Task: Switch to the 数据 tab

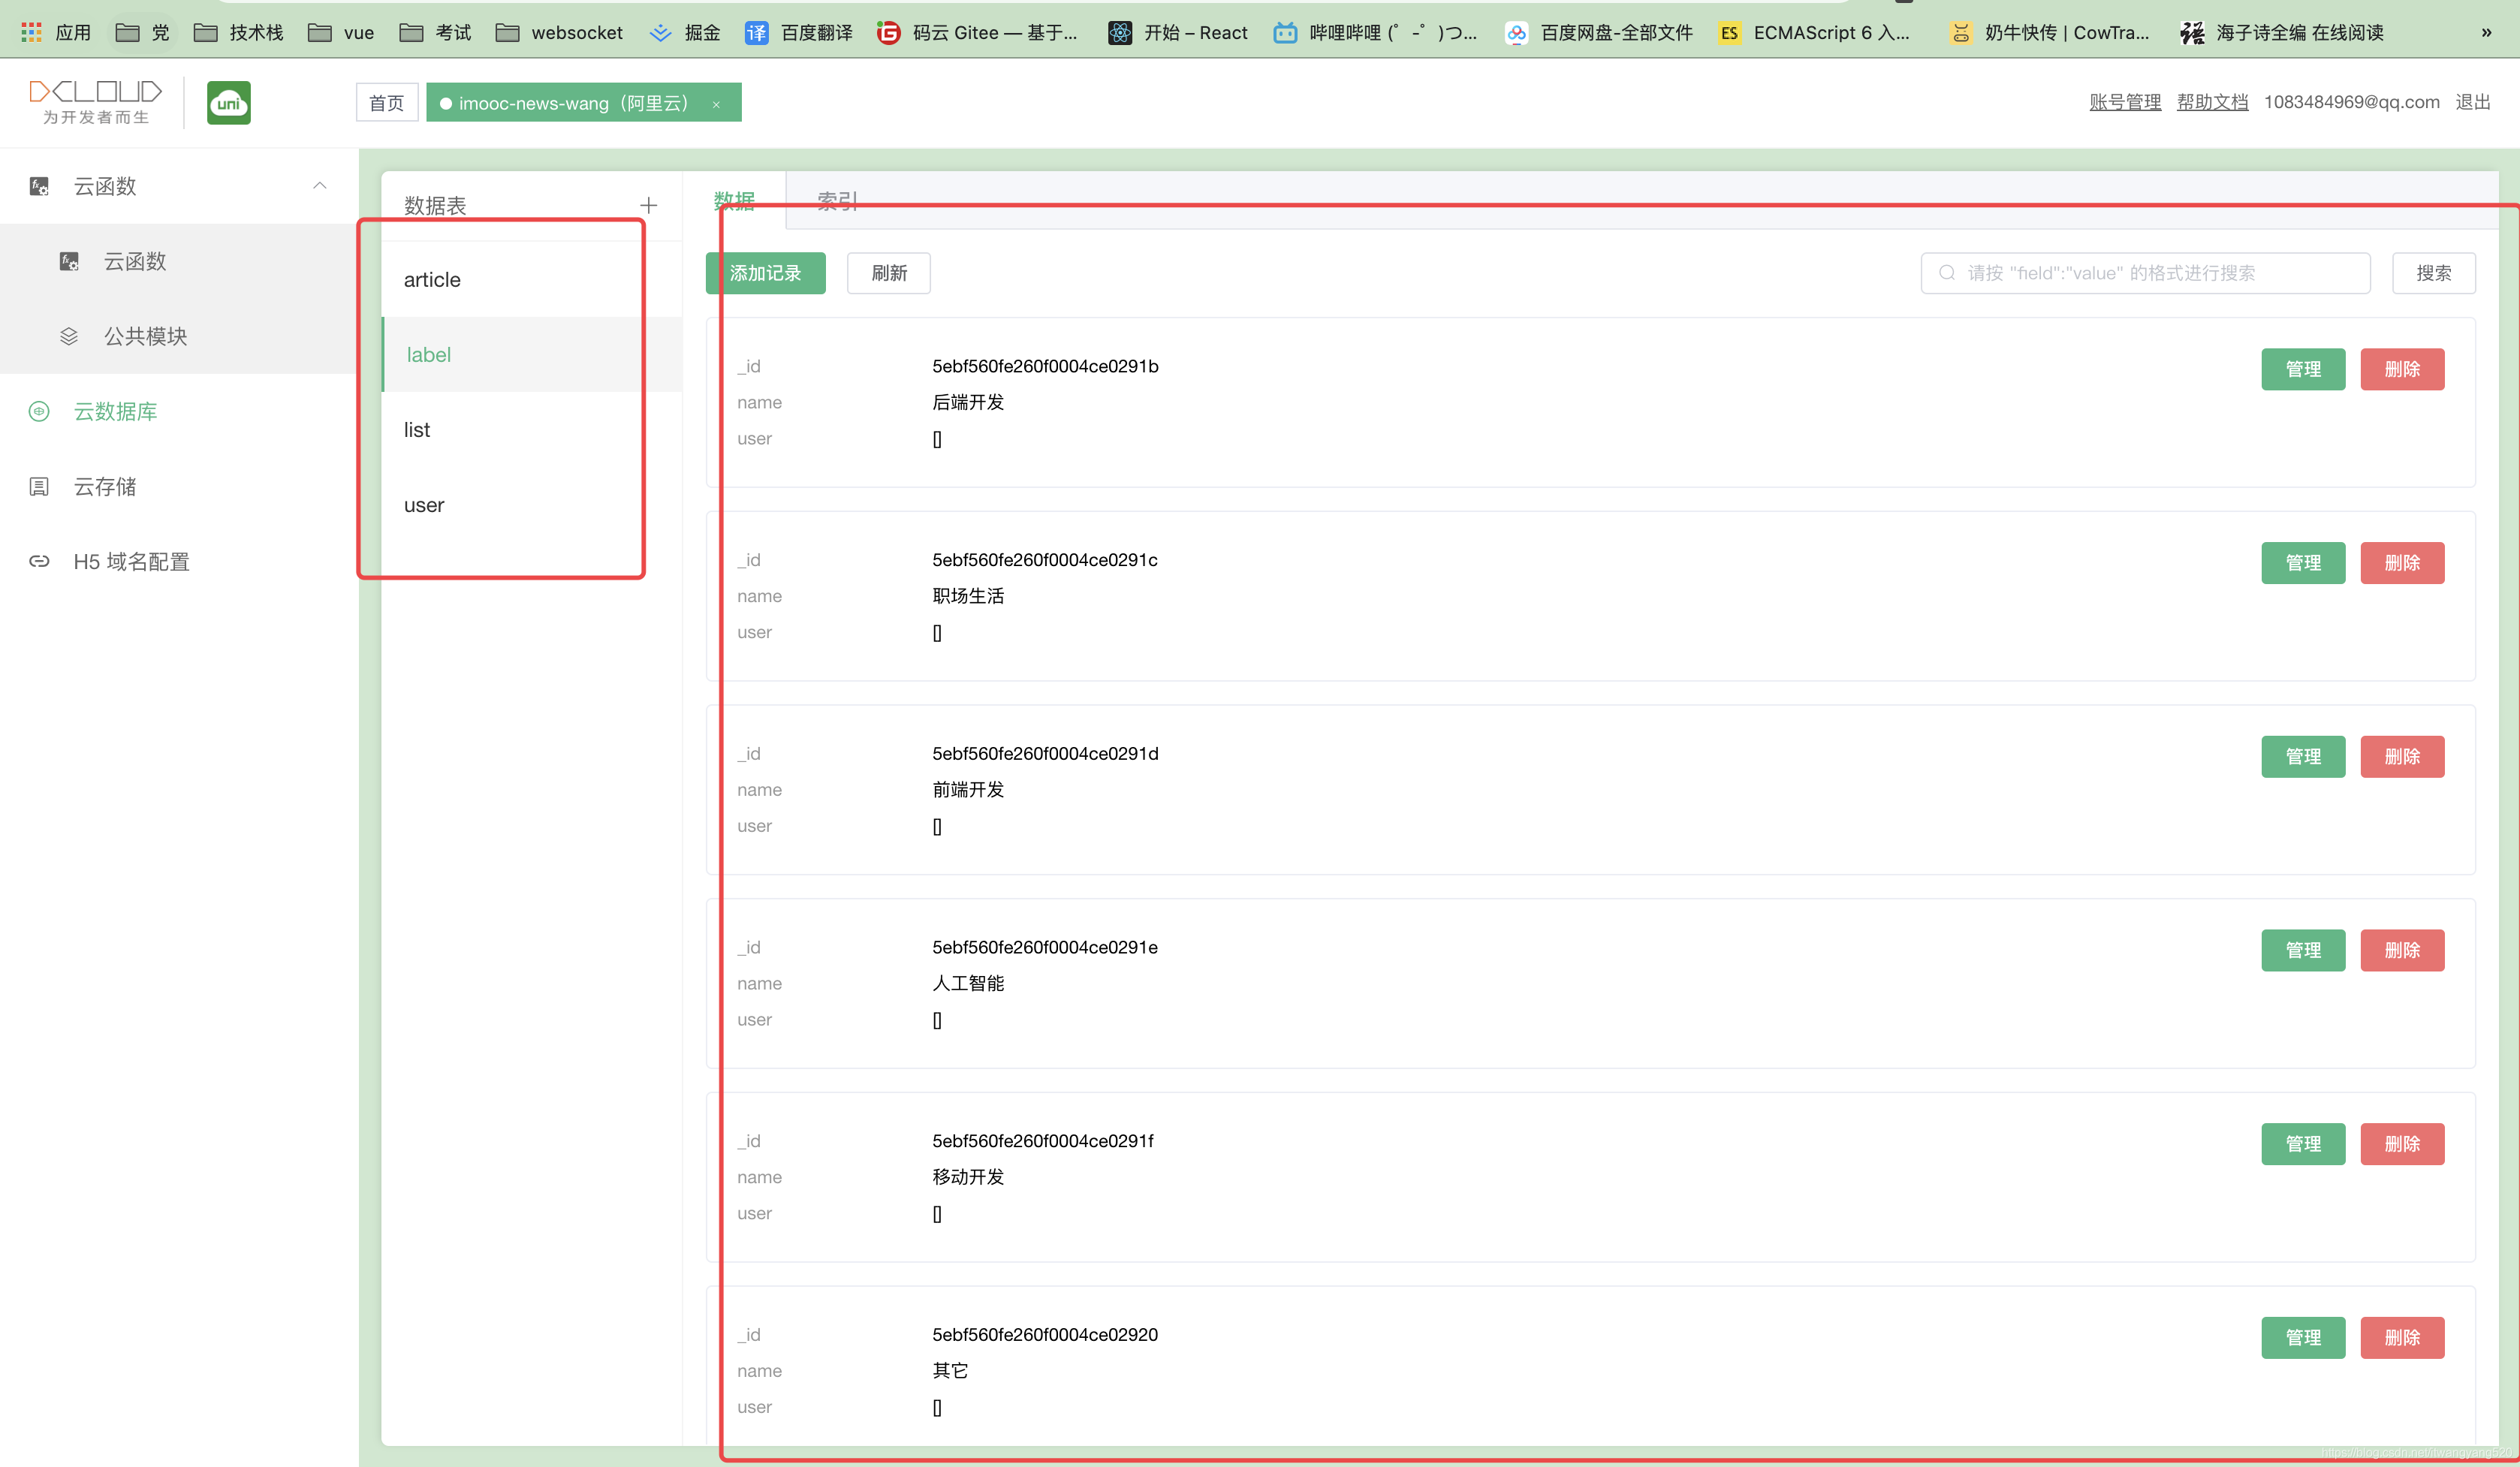Action: click(x=734, y=201)
